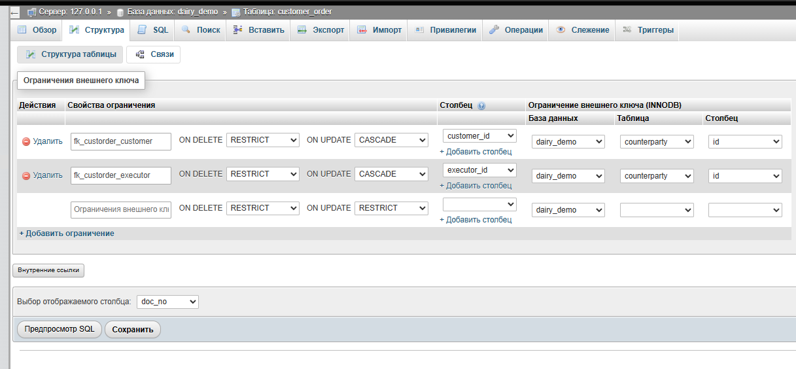Click the left arrow navigation collapse icon
796x369 pixels.
point(14,12)
